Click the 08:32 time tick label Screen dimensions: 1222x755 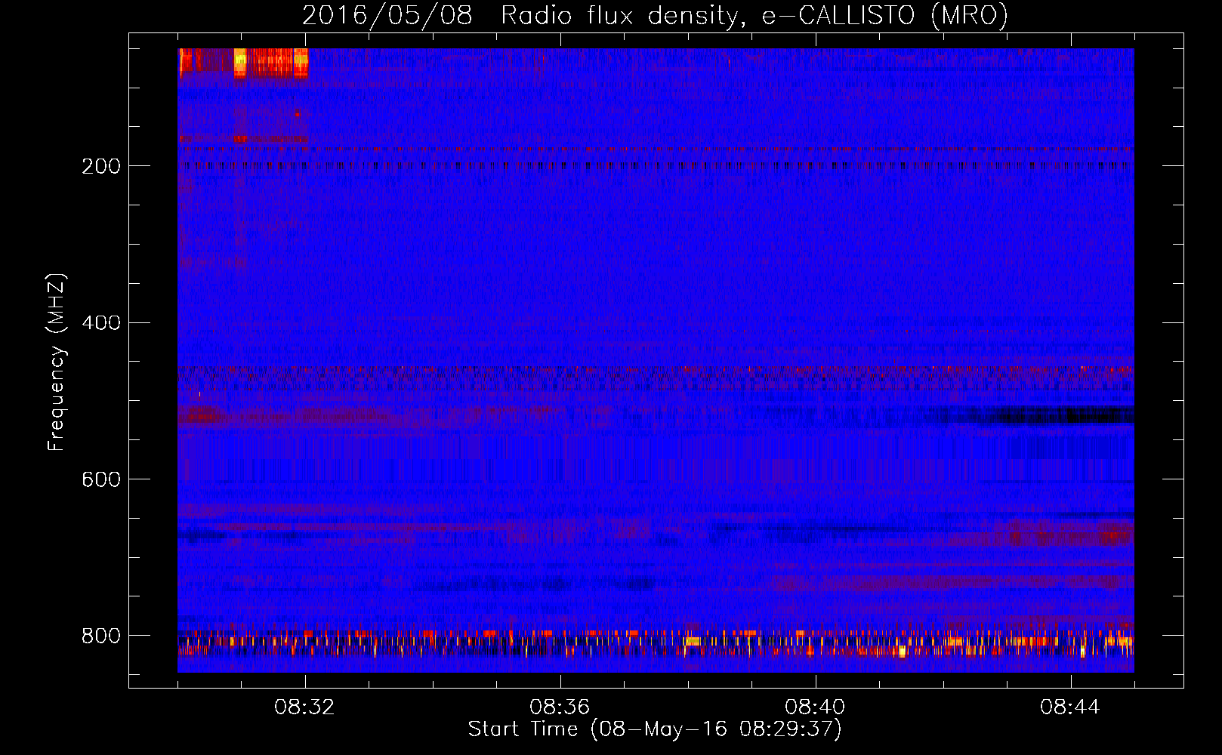pyautogui.click(x=305, y=707)
